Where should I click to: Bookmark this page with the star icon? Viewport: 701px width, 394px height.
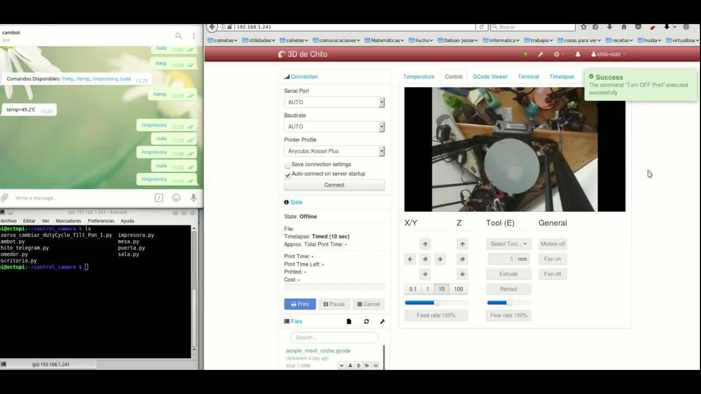coord(584,27)
